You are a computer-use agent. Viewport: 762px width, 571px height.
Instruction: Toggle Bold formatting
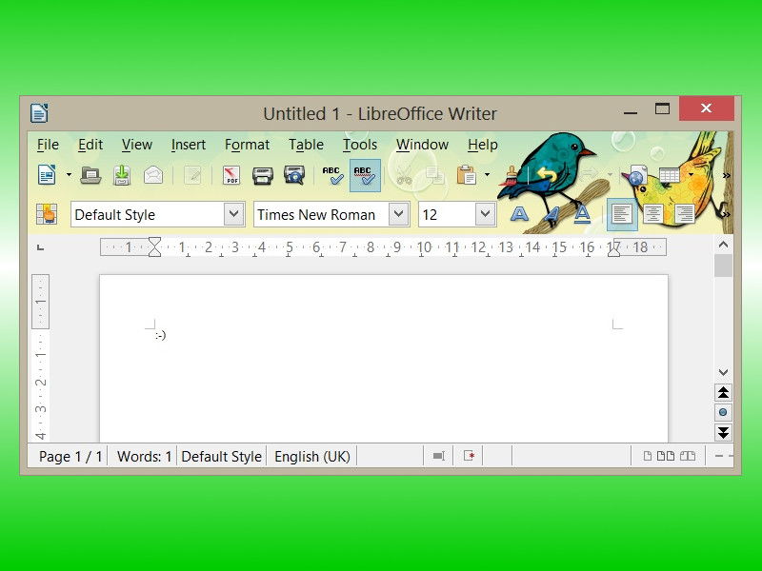pyautogui.click(x=519, y=213)
